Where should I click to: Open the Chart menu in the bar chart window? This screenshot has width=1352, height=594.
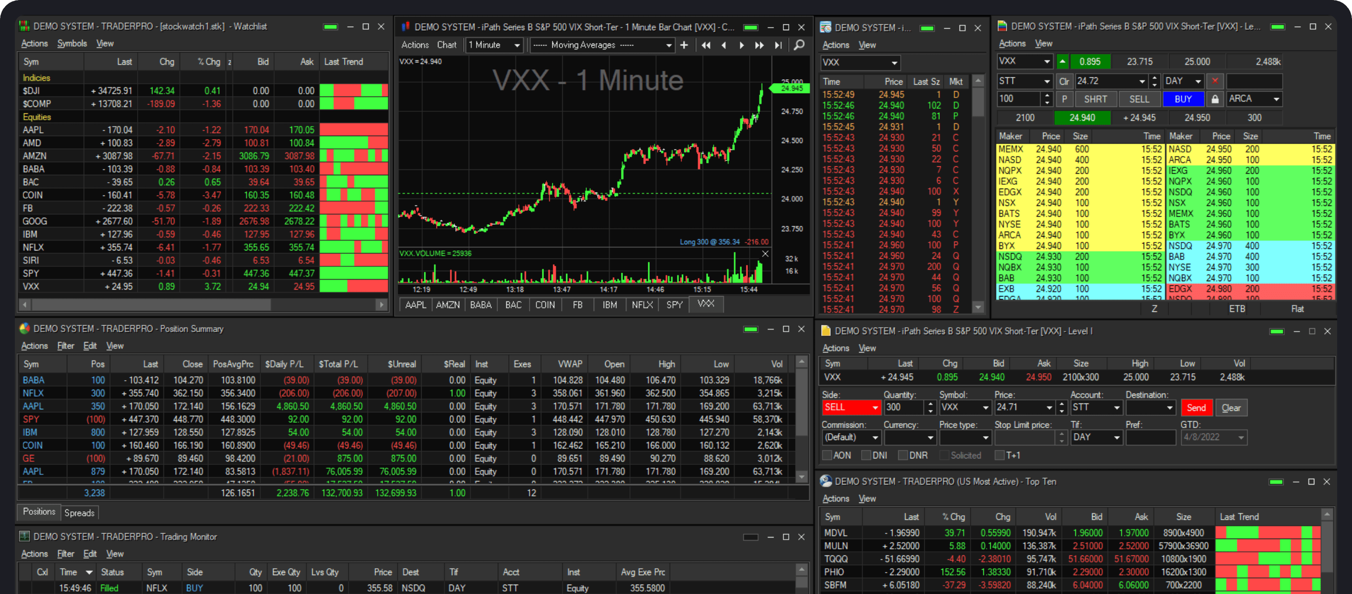[447, 45]
